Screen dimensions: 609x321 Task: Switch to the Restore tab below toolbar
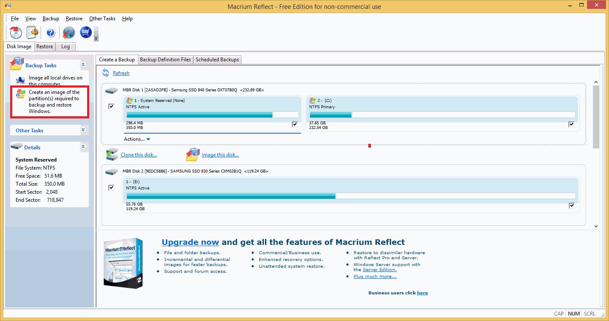(44, 47)
